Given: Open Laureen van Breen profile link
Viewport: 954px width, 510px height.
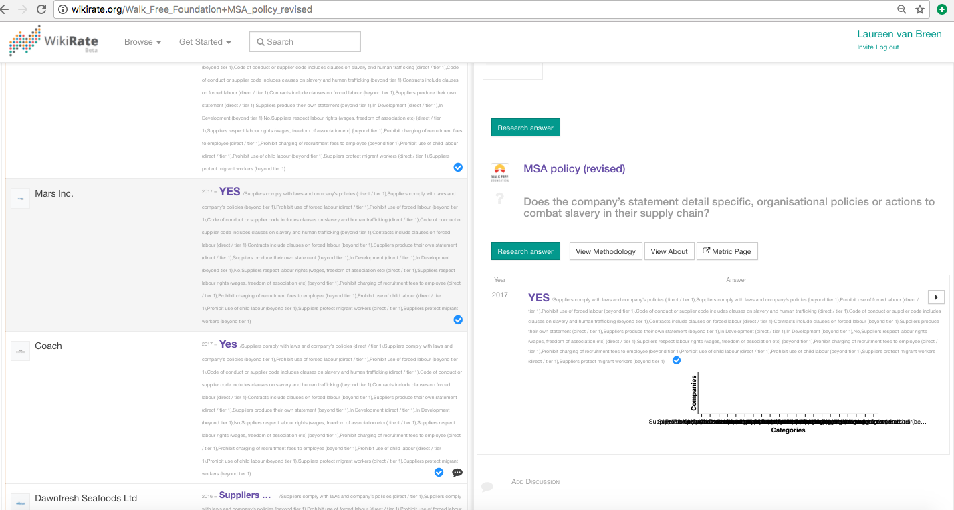Looking at the screenshot, I should coord(899,34).
